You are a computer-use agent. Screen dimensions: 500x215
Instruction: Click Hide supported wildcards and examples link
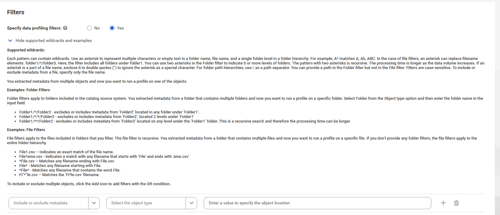(54, 40)
